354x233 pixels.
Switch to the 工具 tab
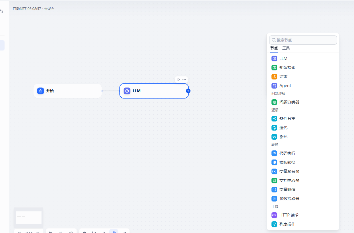point(286,48)
